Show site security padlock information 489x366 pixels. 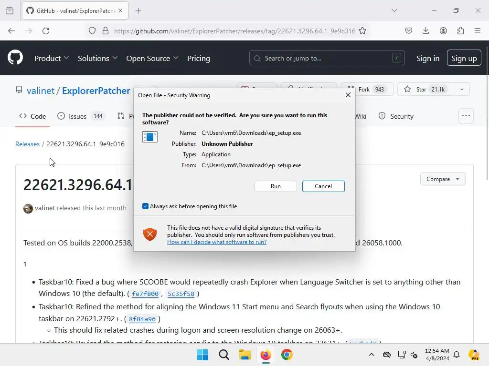coord(106,30)
